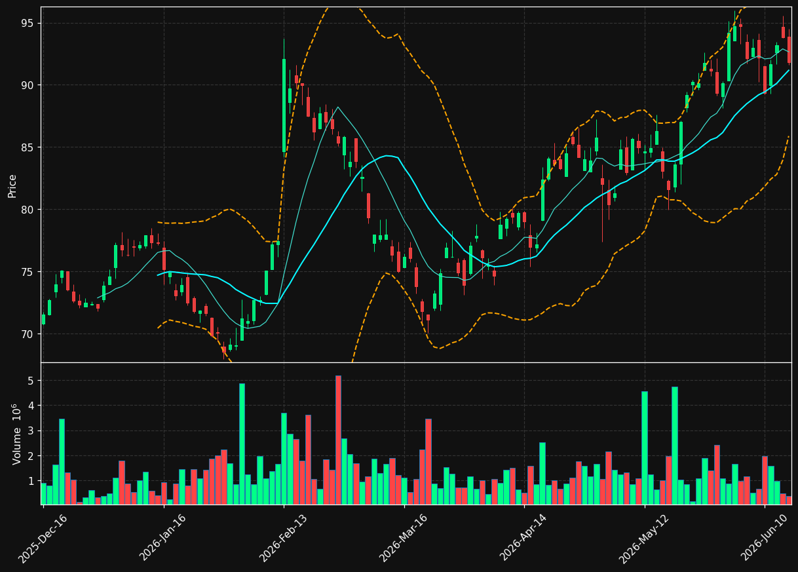Select the 2026-Feb-13 date label
The image size is (798, 572).
[283, 539]
